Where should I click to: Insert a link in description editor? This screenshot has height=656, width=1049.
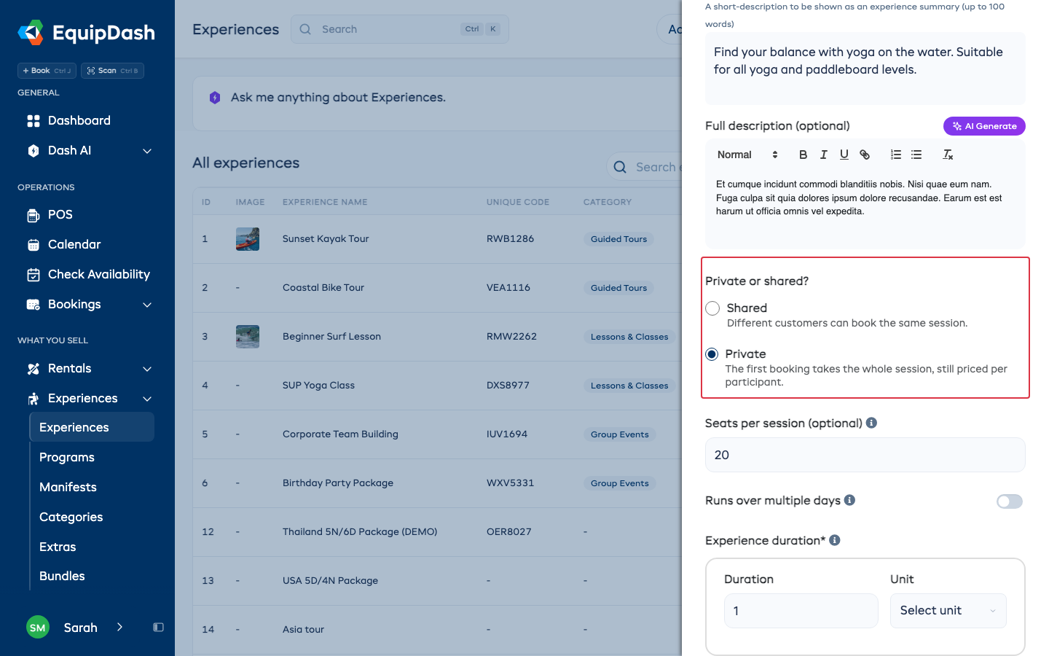click(x=865, y=155)
